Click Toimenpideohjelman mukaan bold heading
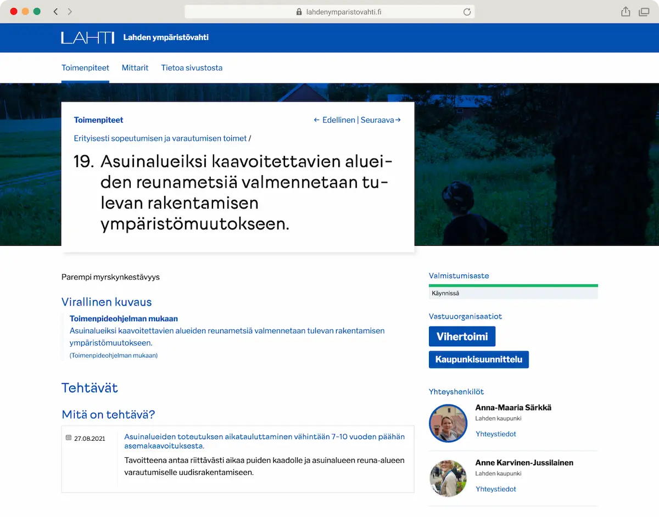The height and width of the screenshot is (517, 659). [x=124, y=318]
